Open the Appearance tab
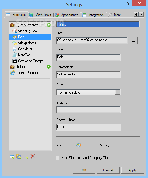Screen dimensions: 148x178 pyautogui.click(x=67, y=15)
